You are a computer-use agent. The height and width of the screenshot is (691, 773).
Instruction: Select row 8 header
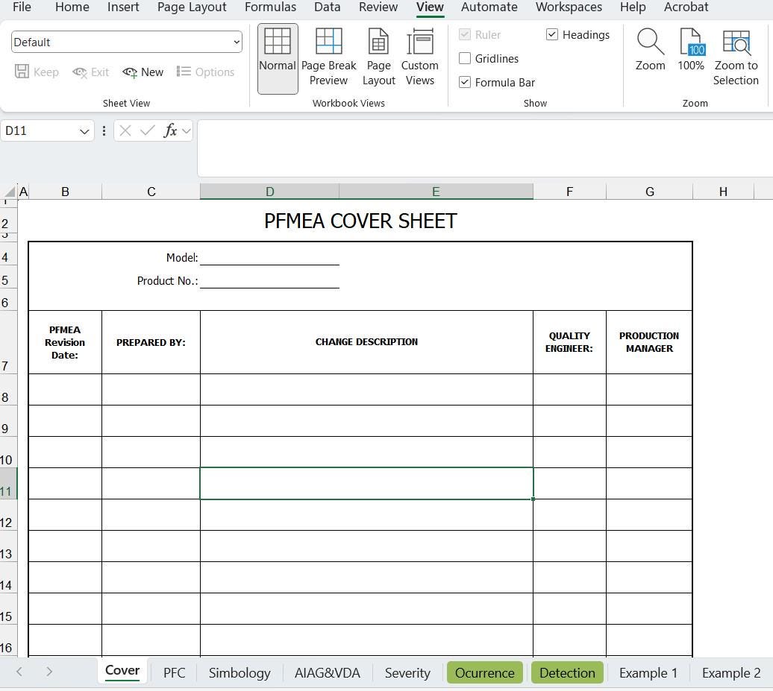tap(8, 390)
